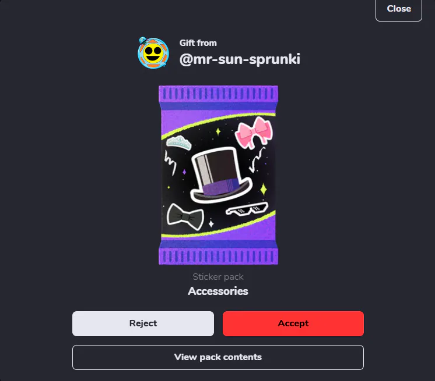Click the Sticker pack label
Viewport: 435px width, 381px height.
[218, 277]
